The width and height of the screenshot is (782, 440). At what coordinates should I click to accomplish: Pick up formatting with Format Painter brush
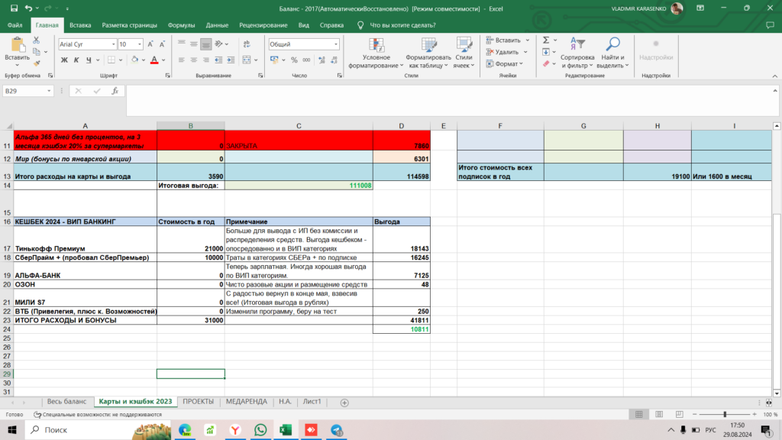point(37,63)
